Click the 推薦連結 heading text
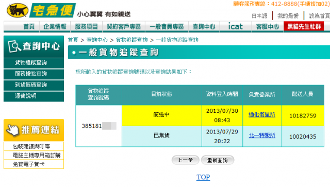Viewport: 330px width, 187px height. point(40,130)
